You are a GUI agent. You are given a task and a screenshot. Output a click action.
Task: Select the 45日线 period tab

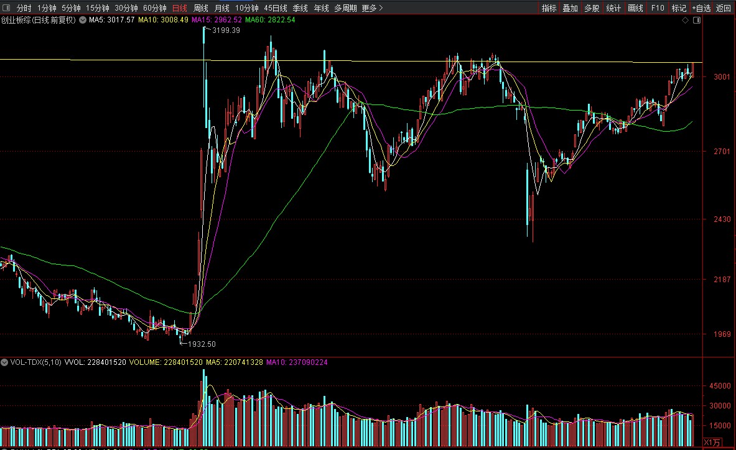point(276,8)
